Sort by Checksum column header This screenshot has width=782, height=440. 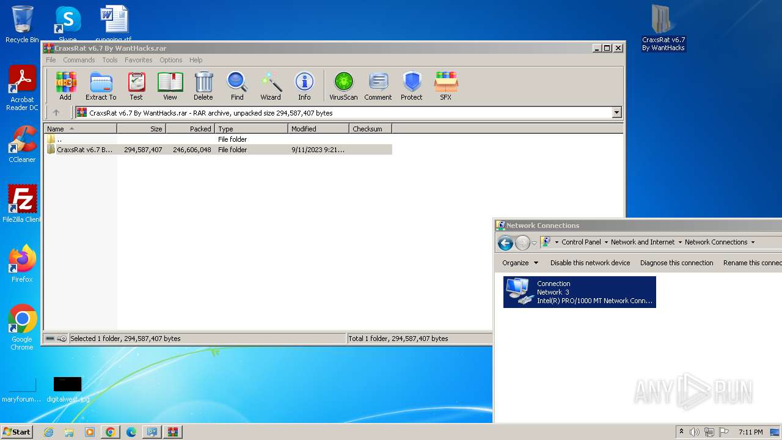click(370, 129)
